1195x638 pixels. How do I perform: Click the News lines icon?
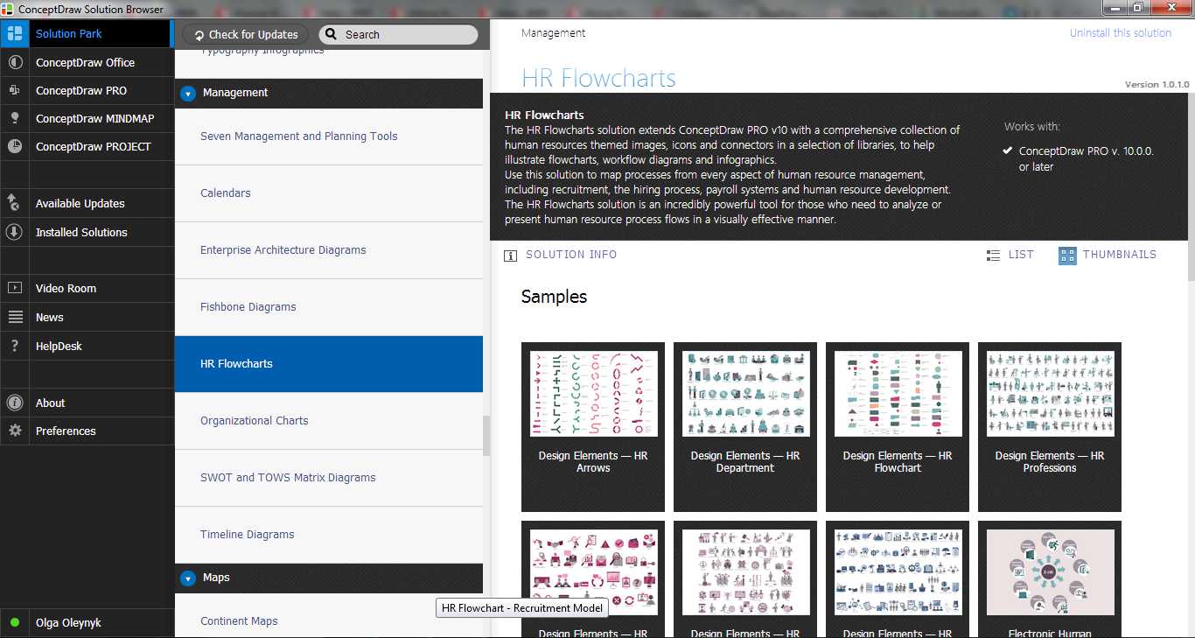coord(14,317)
